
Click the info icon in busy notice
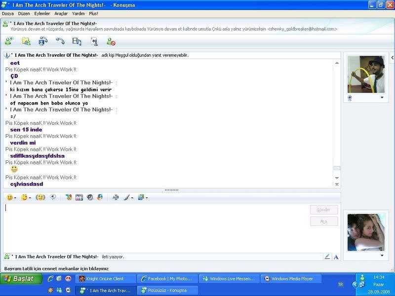pyautogui.click(x=7, y=55)
